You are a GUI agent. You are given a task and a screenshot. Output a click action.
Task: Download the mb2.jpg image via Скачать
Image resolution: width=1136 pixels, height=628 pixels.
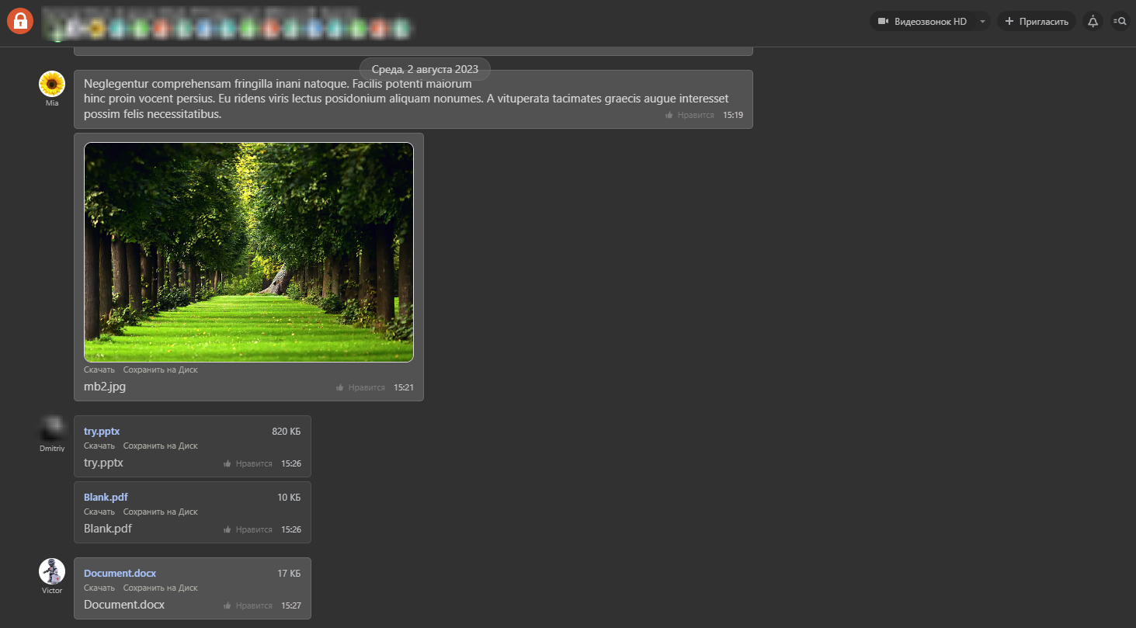click(x=99, y=370)
